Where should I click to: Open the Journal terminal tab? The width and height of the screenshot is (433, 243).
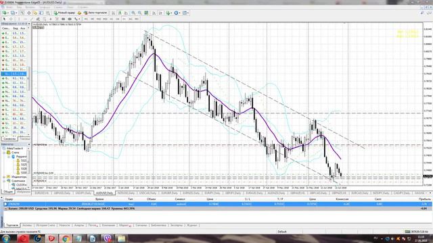click(192, 225)
